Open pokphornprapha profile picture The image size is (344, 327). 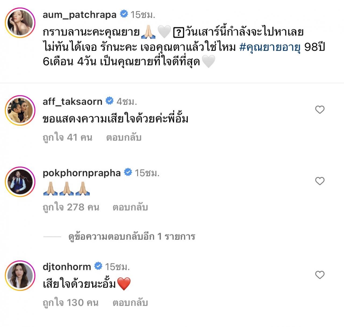[x=20, y=182]
